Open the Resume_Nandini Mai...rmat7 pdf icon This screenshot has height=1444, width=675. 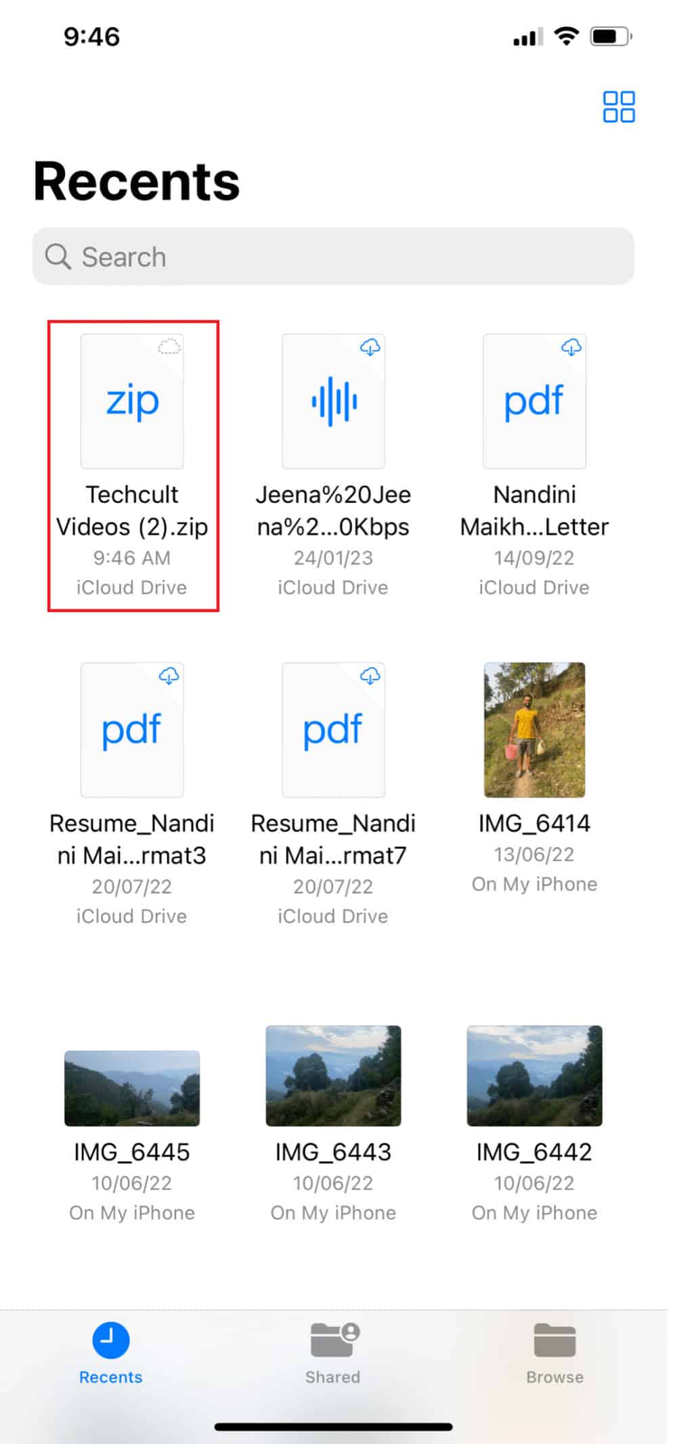[x=333, y=730]
